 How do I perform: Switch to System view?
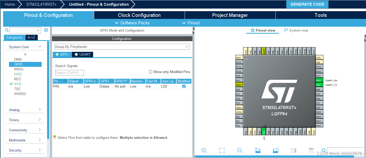[x=296, y=30]
